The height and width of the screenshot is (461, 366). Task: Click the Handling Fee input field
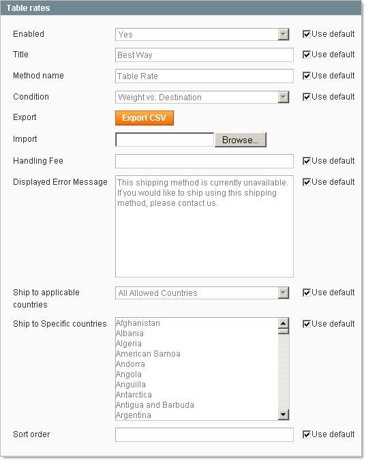(x=204, y=161)
